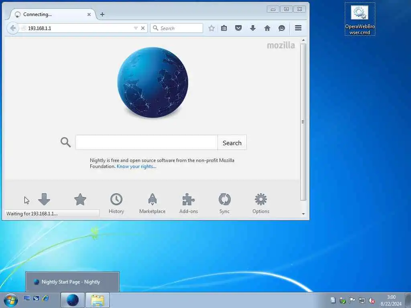Click the network tray icon
The height and width of the screenshot is (308, 411).
[362, 300]
